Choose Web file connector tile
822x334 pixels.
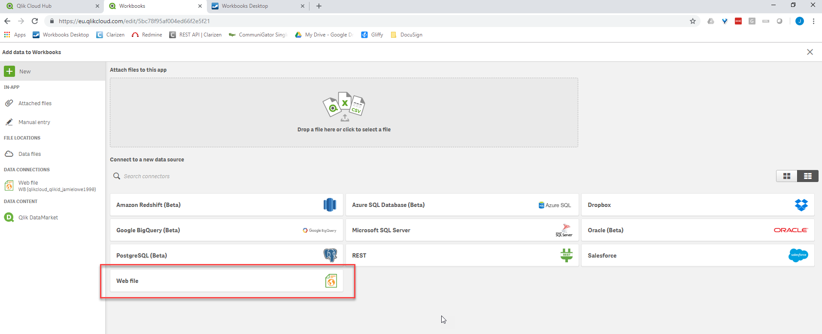pyautogui.click(x=227, y=281)
